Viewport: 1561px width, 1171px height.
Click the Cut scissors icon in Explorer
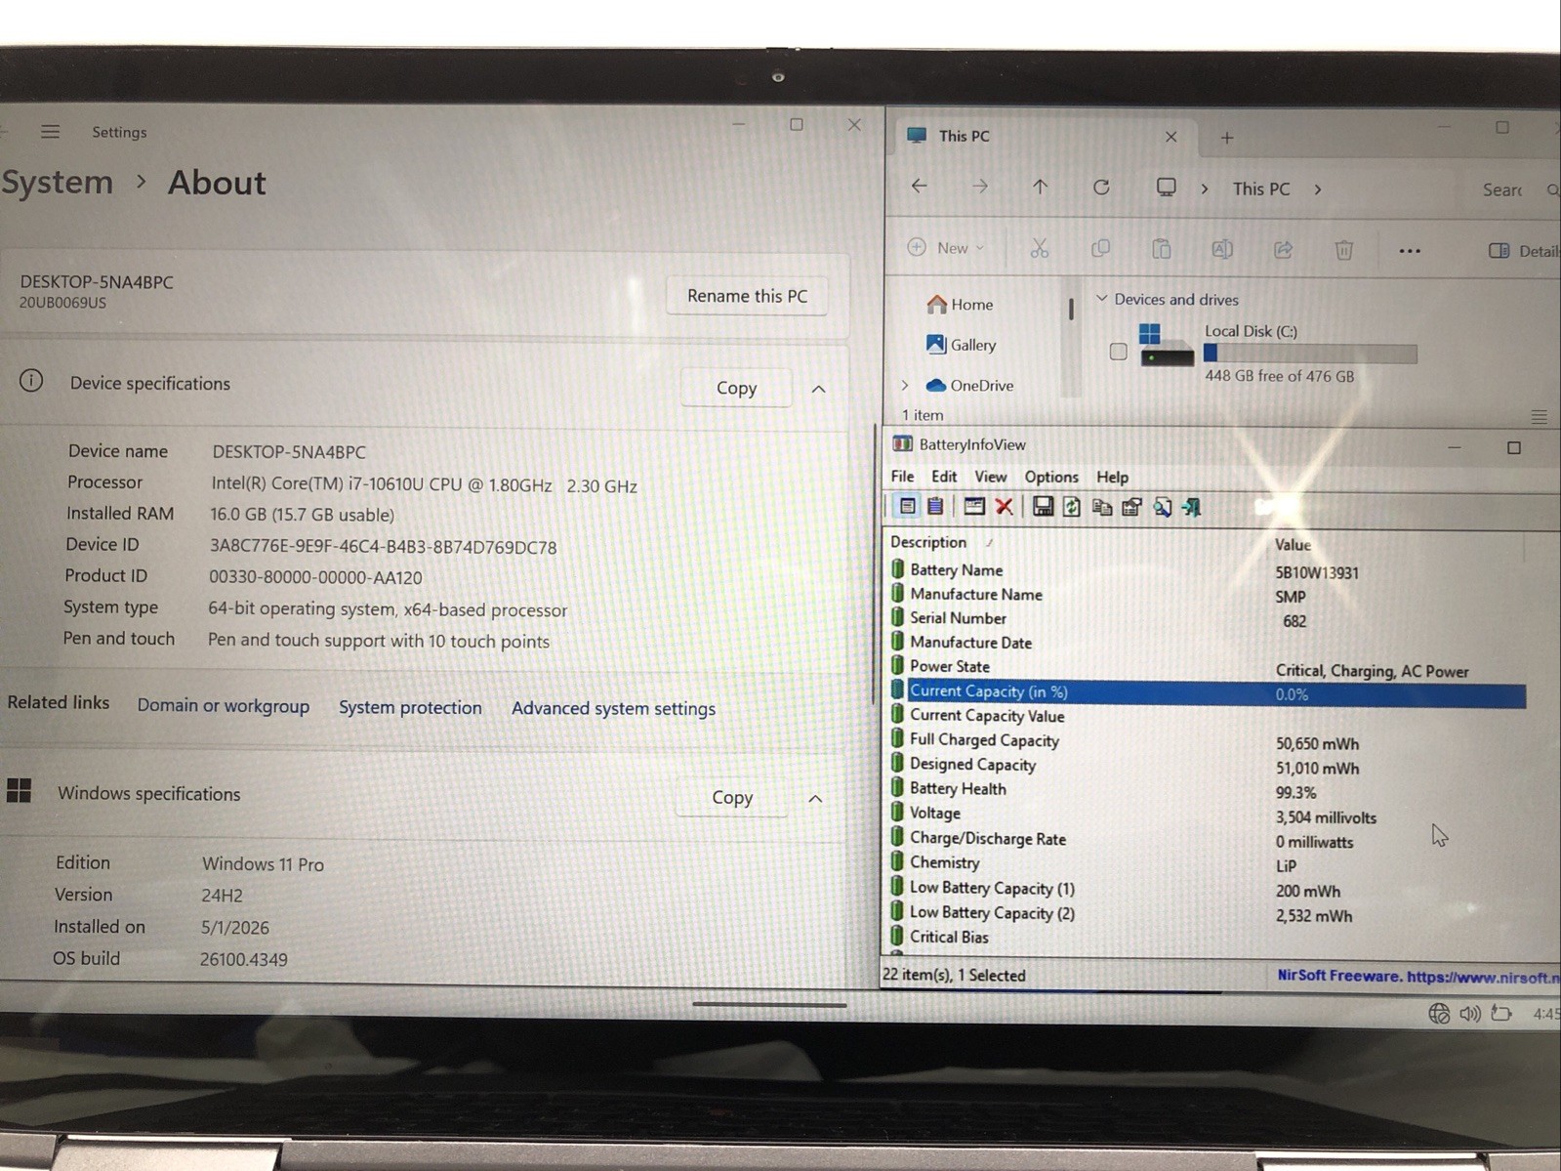click(1040, 249)
